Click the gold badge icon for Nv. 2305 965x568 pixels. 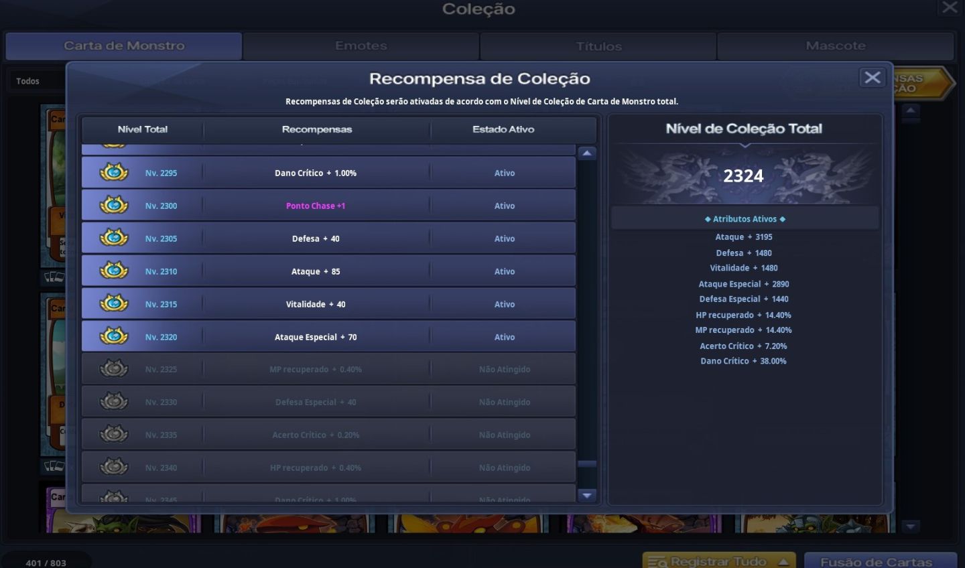(114, 238)
